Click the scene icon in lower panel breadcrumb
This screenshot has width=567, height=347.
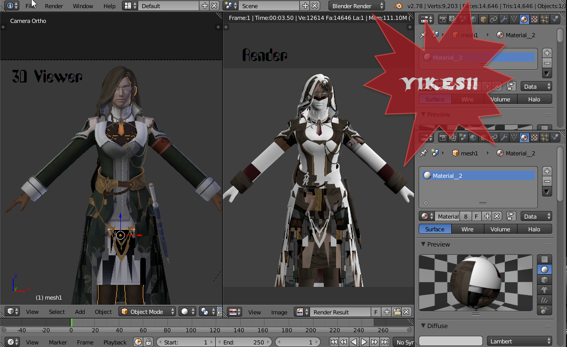tap(435, 153)
